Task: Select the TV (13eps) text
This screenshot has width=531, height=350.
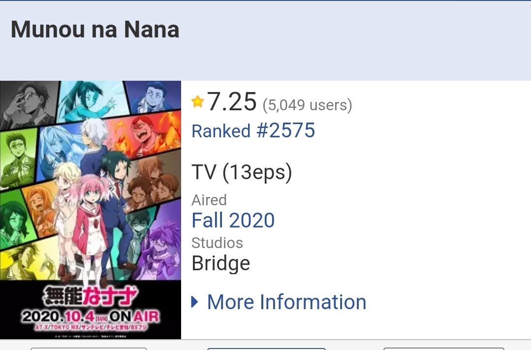Action: pos(242,172)
